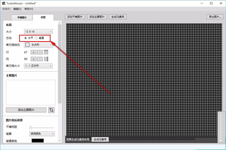The image size is (226, 150).
Task: Click the grid icon next to column count
Action: (46, 59)
